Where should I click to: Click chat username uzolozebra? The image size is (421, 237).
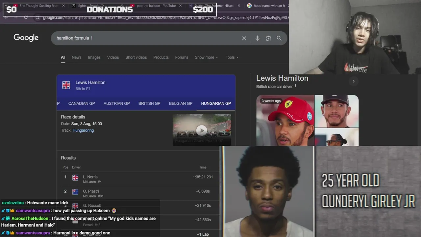click(12, 203)
